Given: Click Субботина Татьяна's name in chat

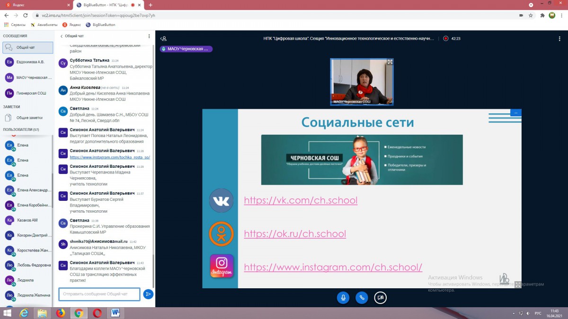Looking at the screenshot, I should coord(89,60).
